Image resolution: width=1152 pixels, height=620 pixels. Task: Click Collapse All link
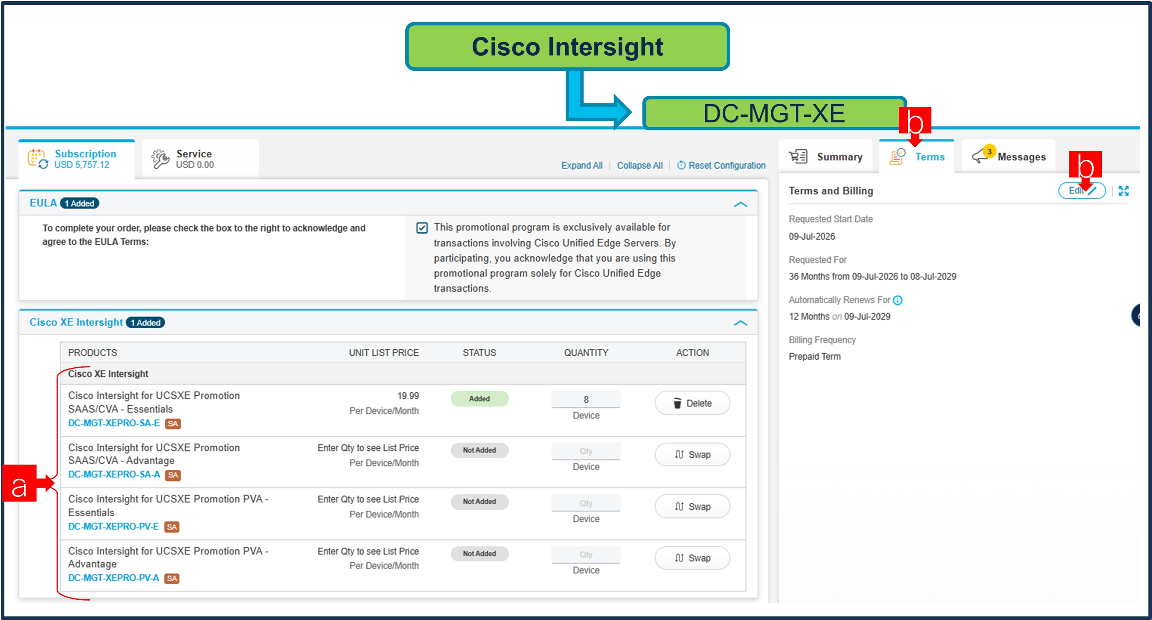coord(640,165)
